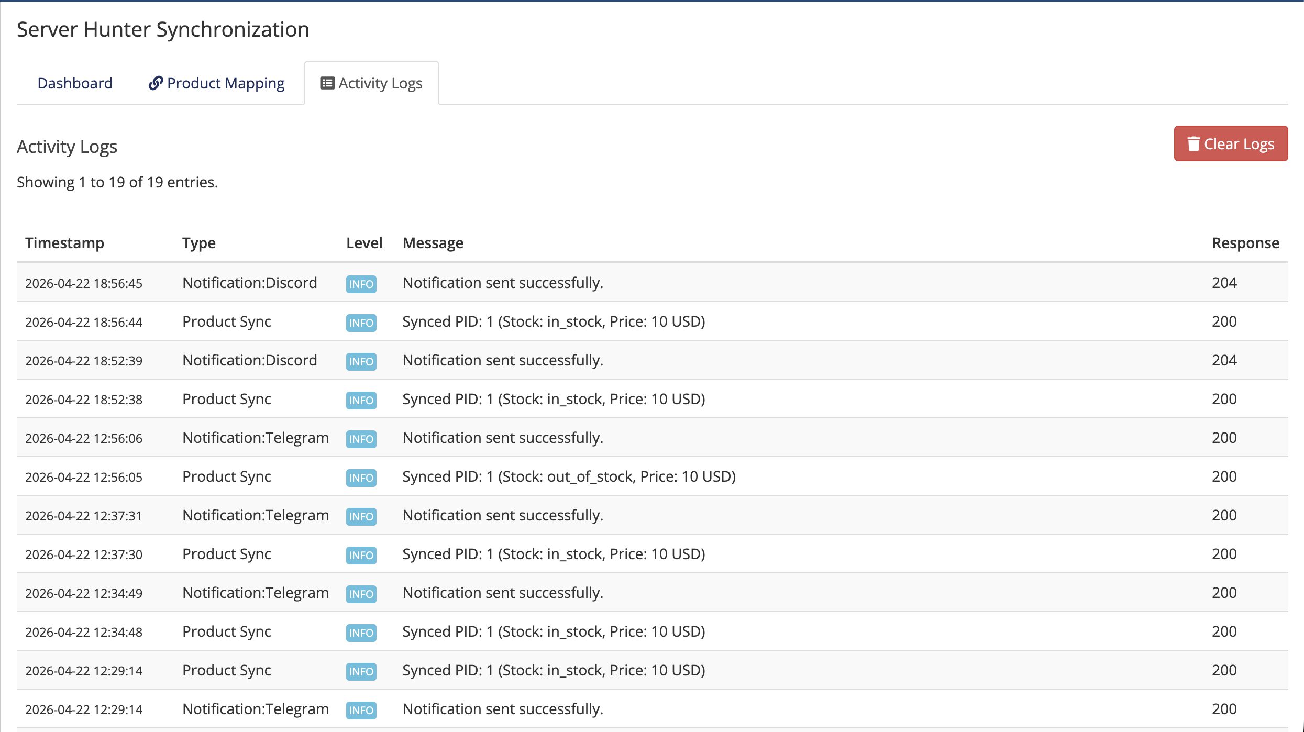Image resolution: width=1304 pixels, height=732 pixels.
Task: Click the Message column header
Action: 433,242
